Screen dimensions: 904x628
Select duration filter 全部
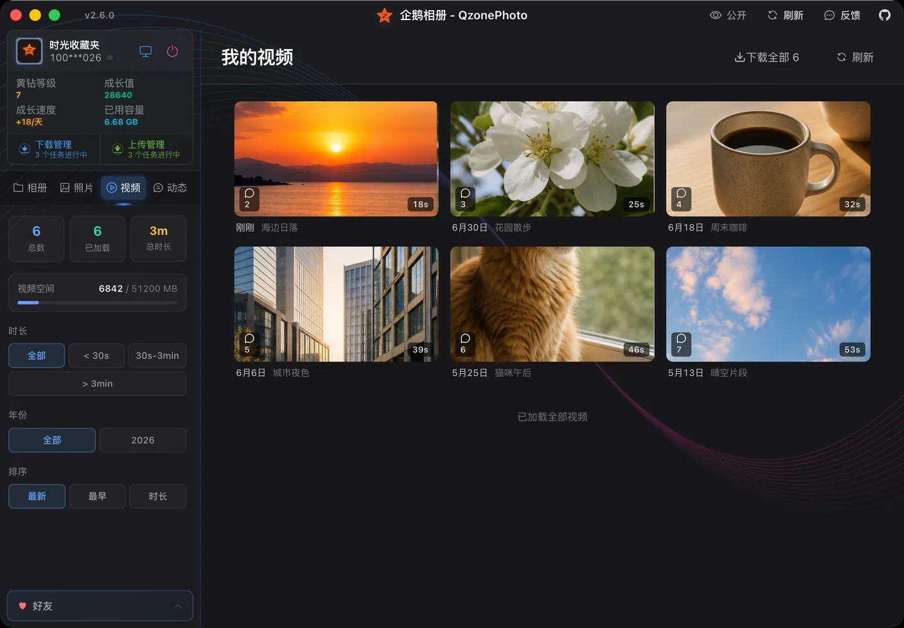click(36, 355)
